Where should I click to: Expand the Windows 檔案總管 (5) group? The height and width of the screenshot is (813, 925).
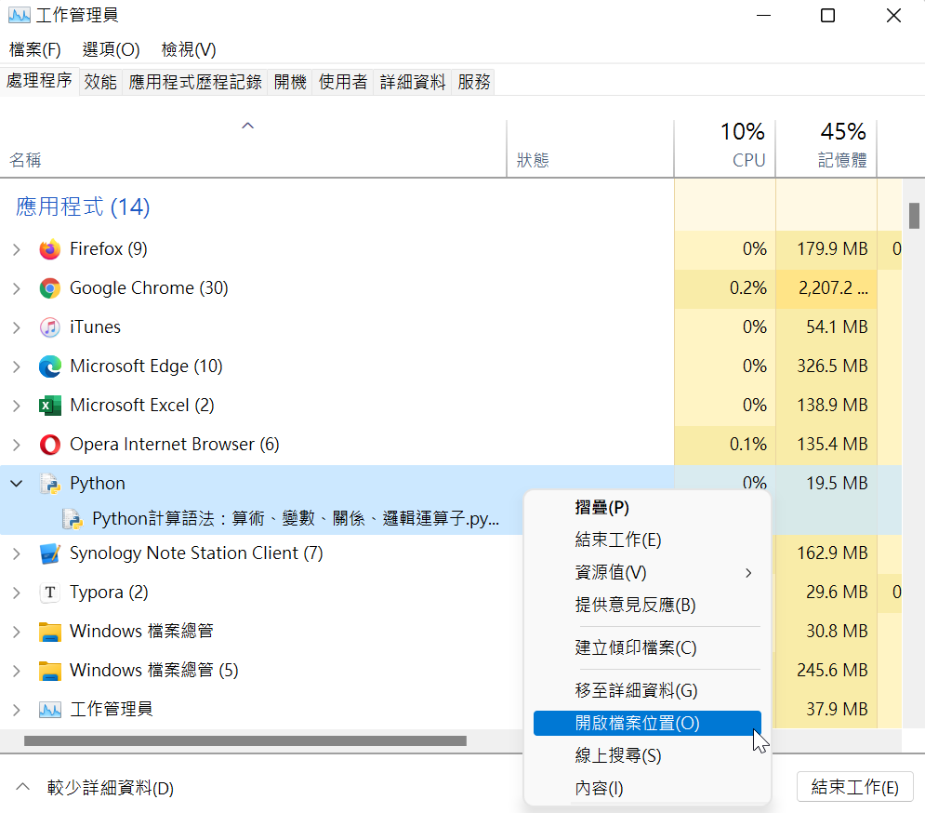tap(17, 671)
